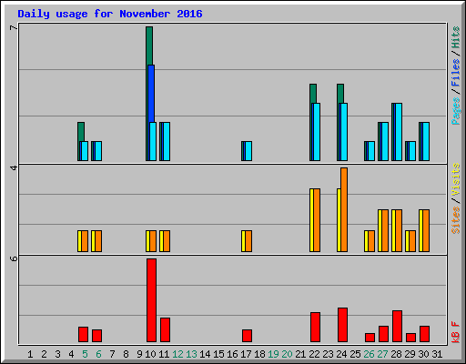Click the bottom chart's axis value '6'
The width and height of the screenshot is (466, 364).
14,258
